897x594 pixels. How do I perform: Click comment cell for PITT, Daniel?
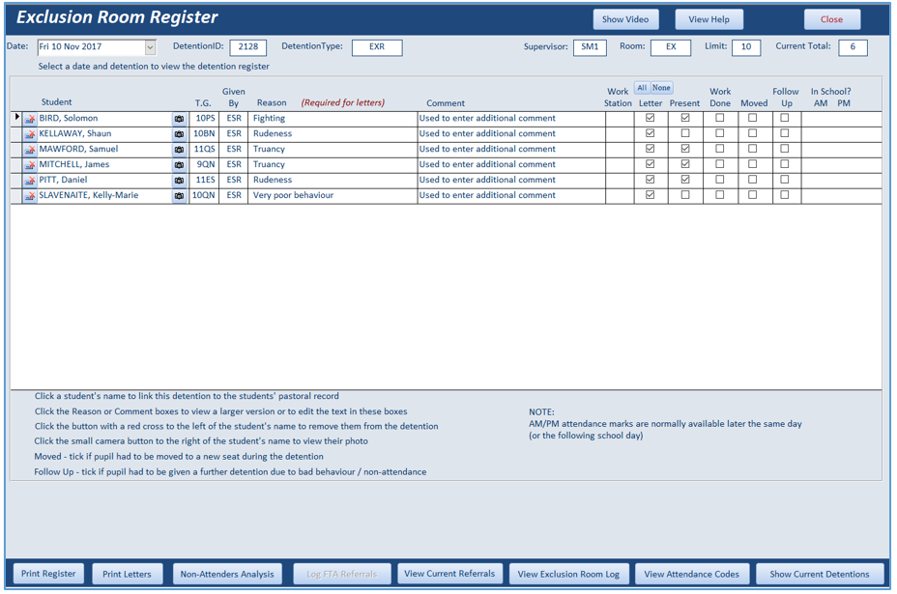pyautogui.click(x=511, y=181)
